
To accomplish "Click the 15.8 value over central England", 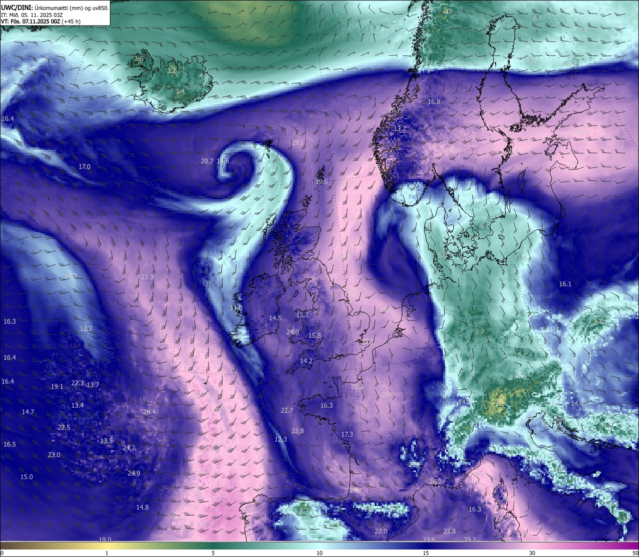I will click(315, 336).
